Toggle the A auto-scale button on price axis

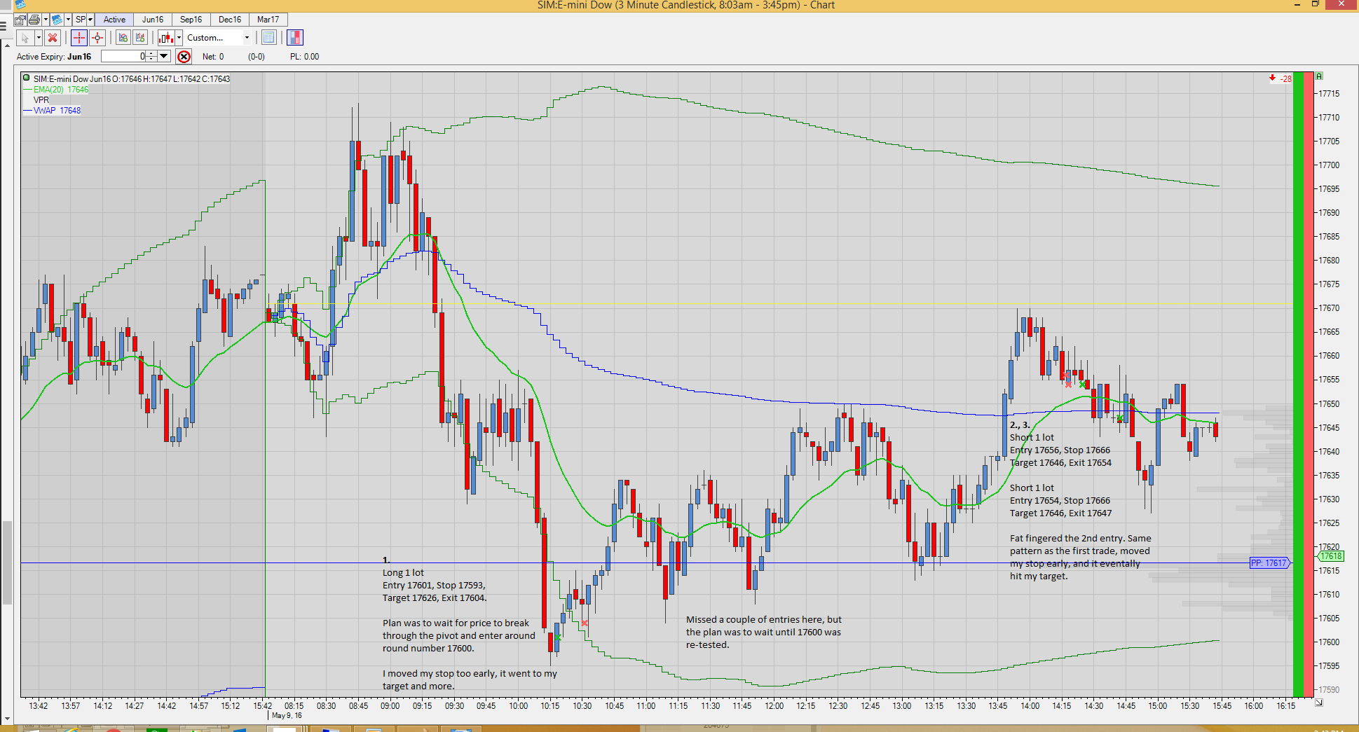(1319, 76)
